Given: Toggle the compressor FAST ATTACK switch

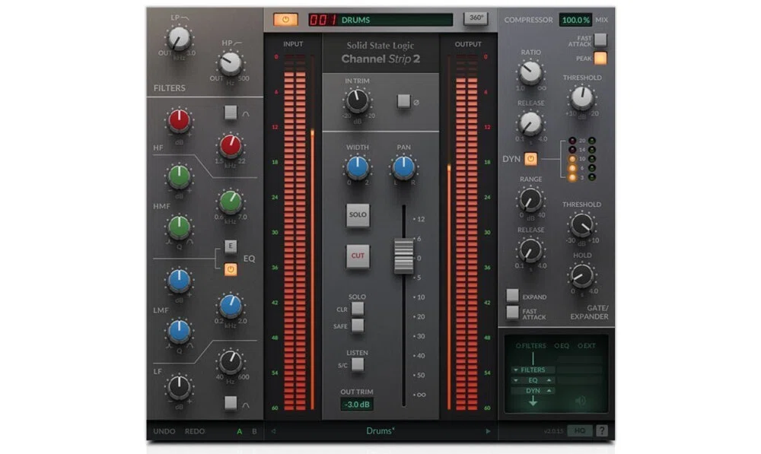Looking at the screenshot, I should (600, 40).
